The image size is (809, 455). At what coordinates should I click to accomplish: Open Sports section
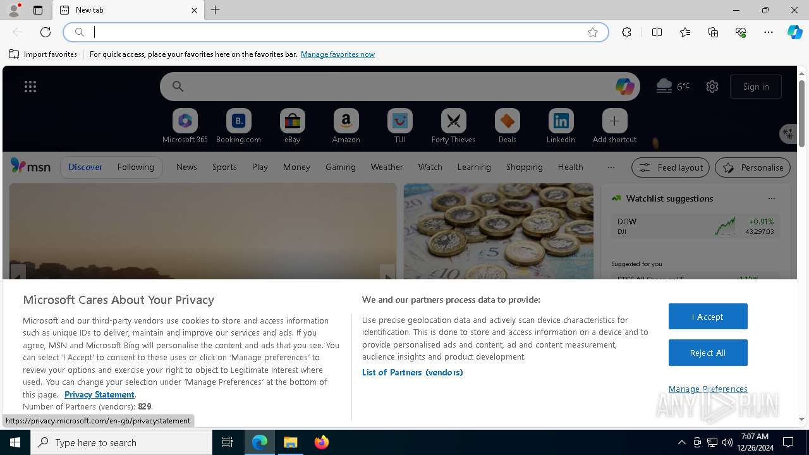[224, 167]
